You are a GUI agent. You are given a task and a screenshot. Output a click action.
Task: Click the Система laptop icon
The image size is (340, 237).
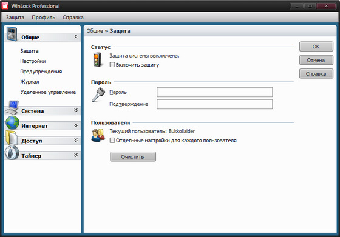[x=12, y=107]
